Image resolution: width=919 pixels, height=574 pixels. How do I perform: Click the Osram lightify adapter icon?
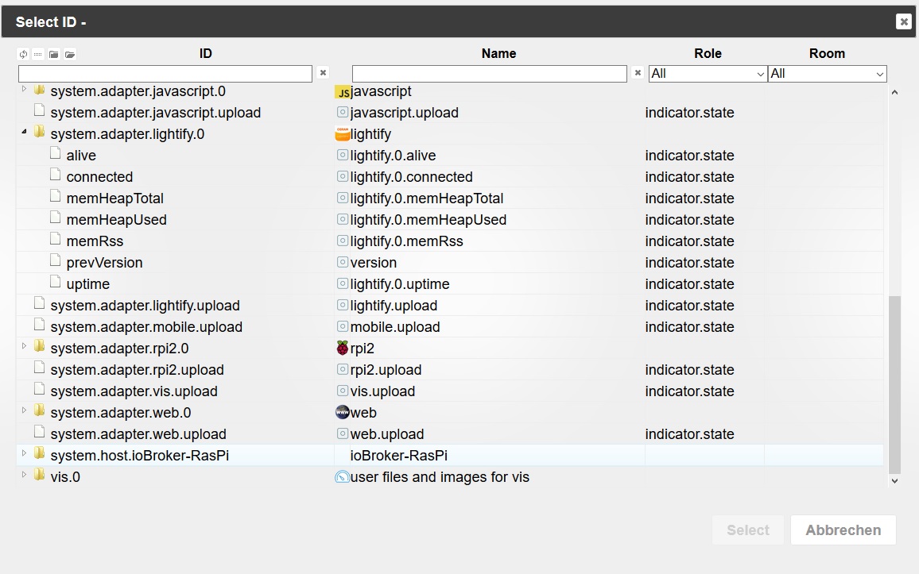(343, 134)
